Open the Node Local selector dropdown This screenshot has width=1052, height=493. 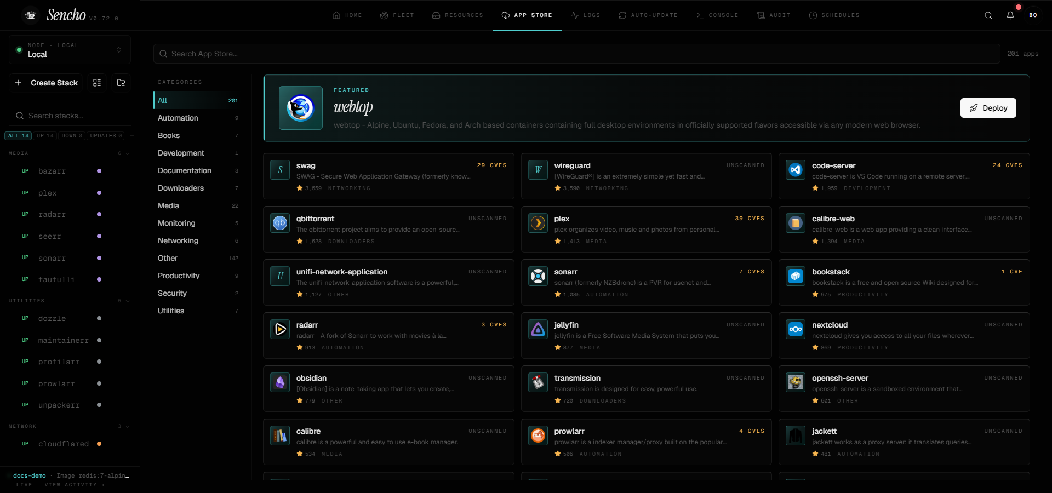pos(70,50)
